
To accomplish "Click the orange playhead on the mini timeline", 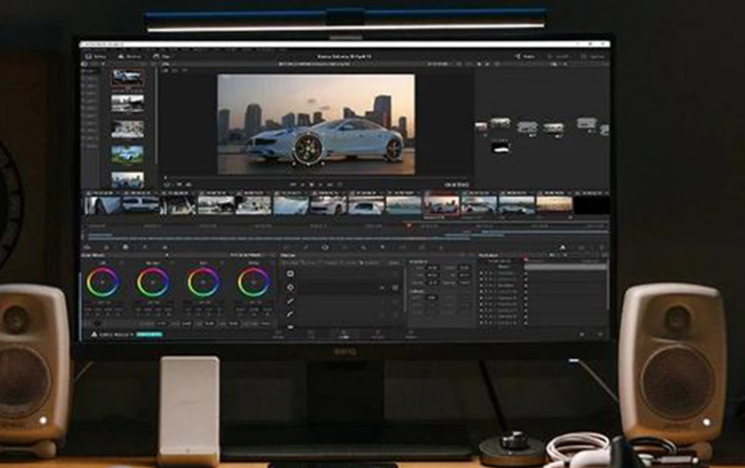I will (x=408, y=225).
